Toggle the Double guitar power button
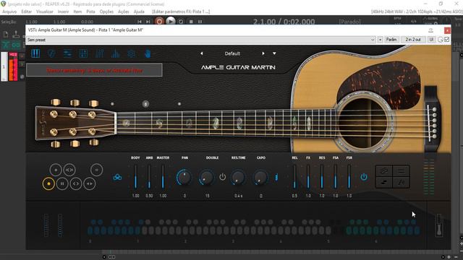This screenshot has height=260, width=463. (x=222, y=177)
